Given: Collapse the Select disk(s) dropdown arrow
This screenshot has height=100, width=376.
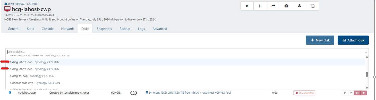Looking at the screenshot, I should (x=366, y=52).
